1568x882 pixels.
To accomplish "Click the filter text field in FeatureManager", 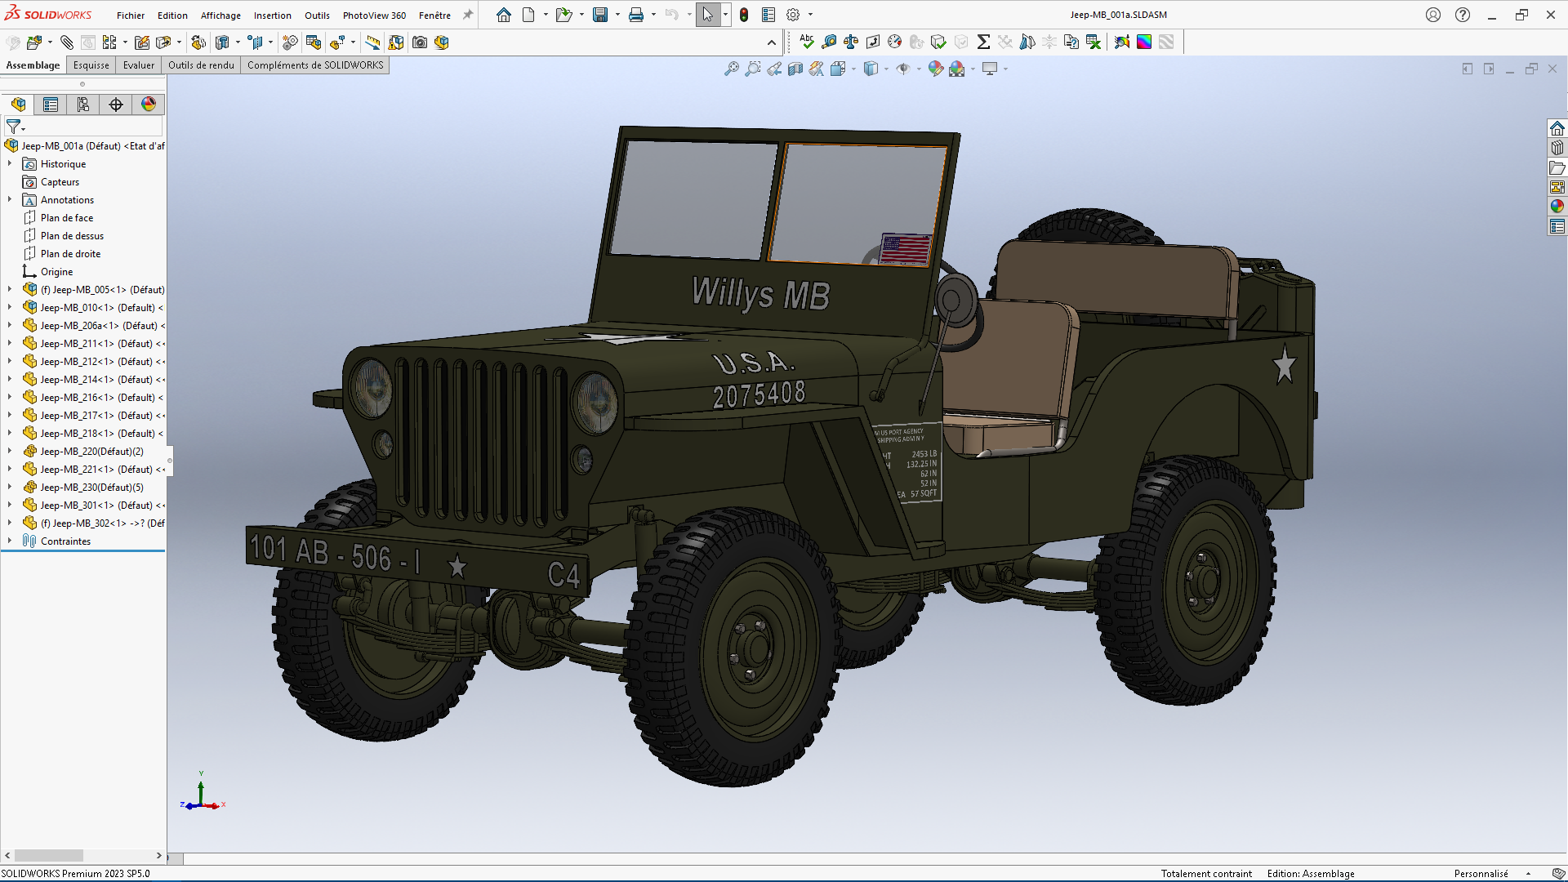I will (x=95, y=127).
